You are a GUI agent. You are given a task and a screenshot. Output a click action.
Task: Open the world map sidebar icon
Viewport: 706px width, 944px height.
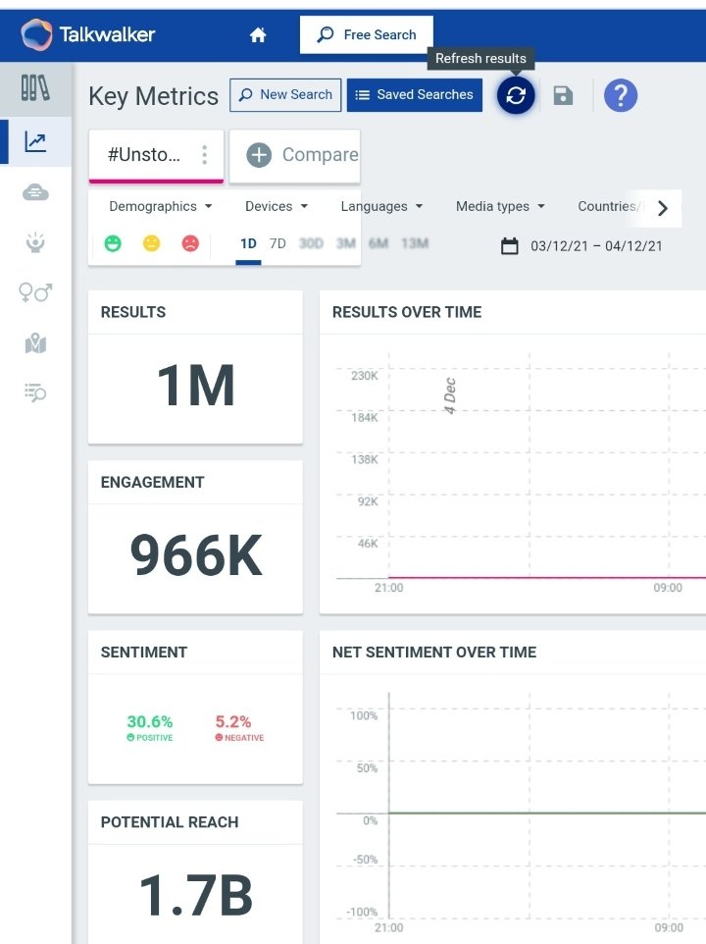[x=35, y=343]
